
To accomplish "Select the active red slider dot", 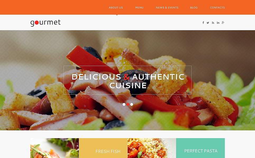I will 128,104.
